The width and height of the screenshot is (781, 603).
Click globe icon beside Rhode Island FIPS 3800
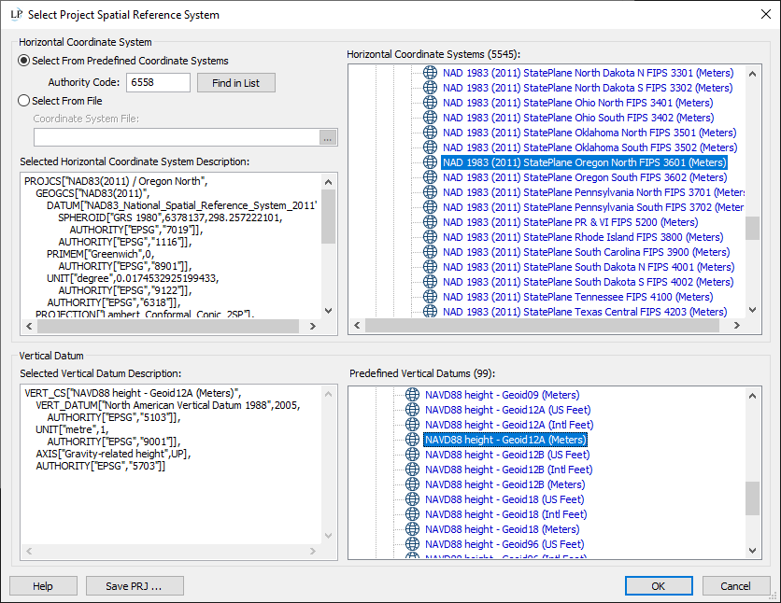point(430,237)
